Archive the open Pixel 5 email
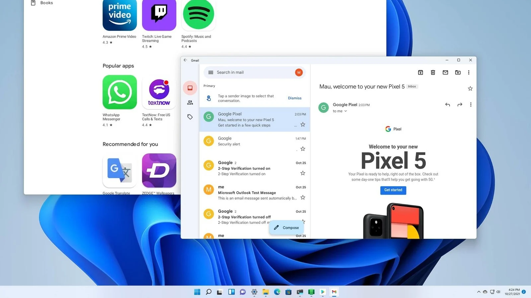This screenshot has width=531, height=298. click(x=420, y=73)
